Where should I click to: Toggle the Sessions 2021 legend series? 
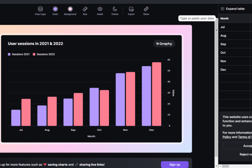18,54
